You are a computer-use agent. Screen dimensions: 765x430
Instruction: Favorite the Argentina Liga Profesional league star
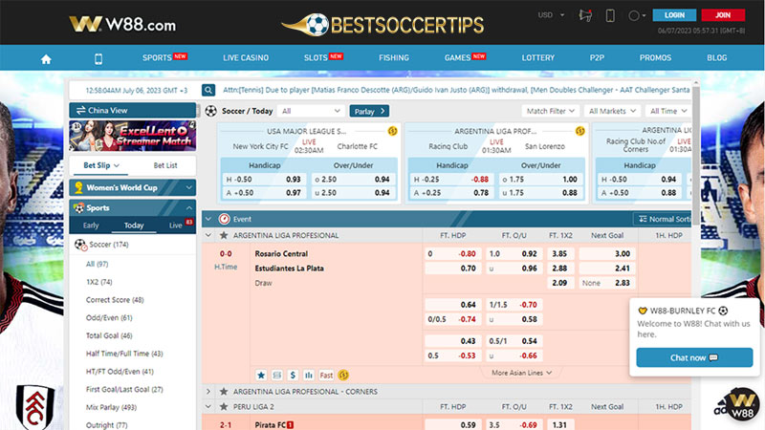[x=224, y=235]
